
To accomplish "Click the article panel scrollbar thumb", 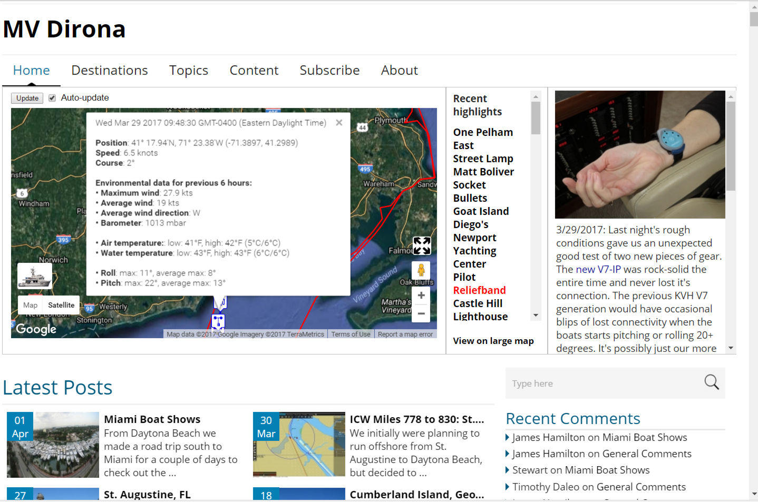I will pyautogui.click(x=731, y=146).
